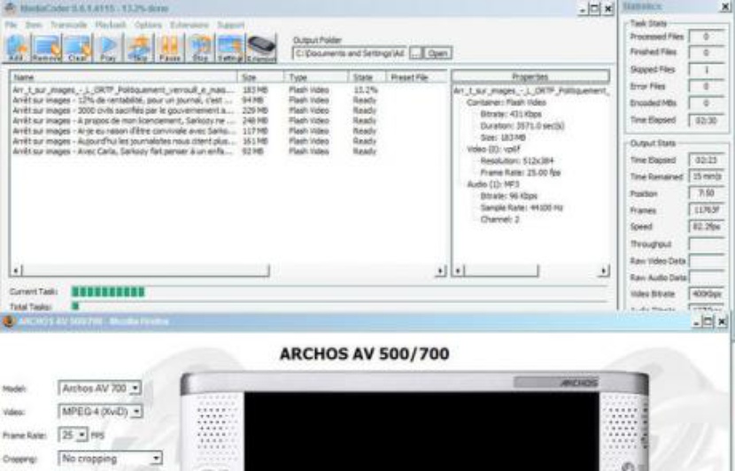
Task: Click the 'Container: Flash Video' property node
Action: click(507, 102)
